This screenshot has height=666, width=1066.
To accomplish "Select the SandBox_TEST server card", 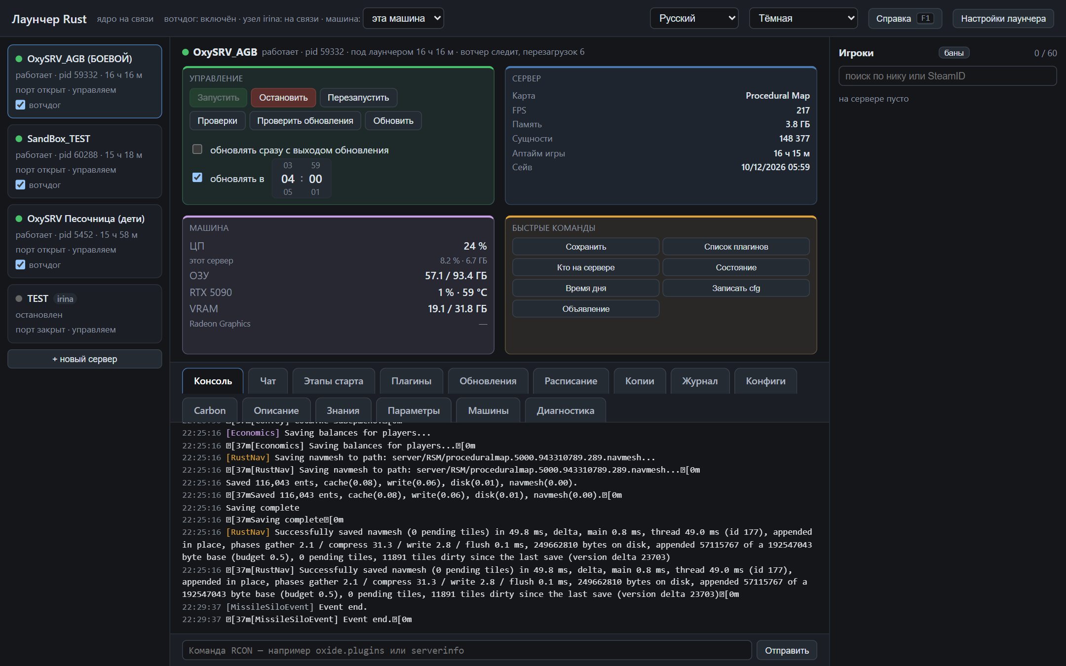I will 85,161.
